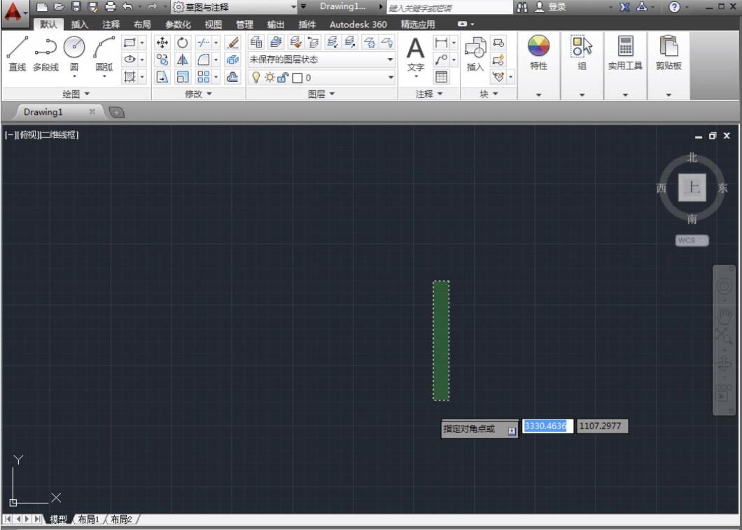
Task: Click the dynamic input coordinate field
Action: pyautogui.click(x=547, y=426)
